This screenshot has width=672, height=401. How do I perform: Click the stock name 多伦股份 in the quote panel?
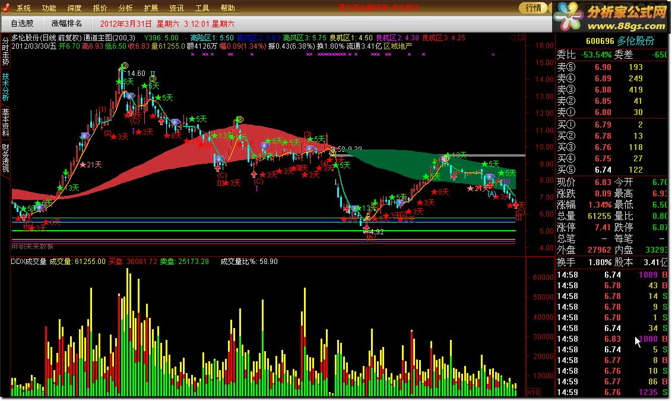636,41
